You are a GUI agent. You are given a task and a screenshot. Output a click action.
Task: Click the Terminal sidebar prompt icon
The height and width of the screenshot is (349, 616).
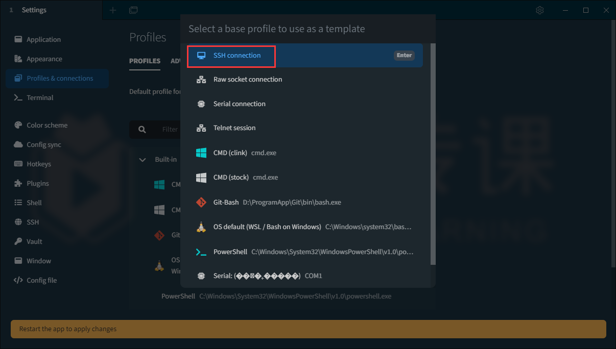coord(18,97)
